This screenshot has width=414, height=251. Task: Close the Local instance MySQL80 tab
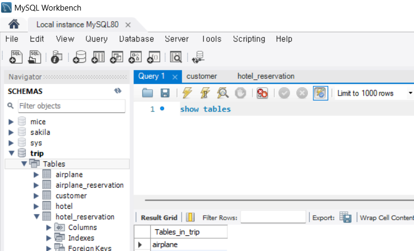pyautogui.click(x=128, y=25)
